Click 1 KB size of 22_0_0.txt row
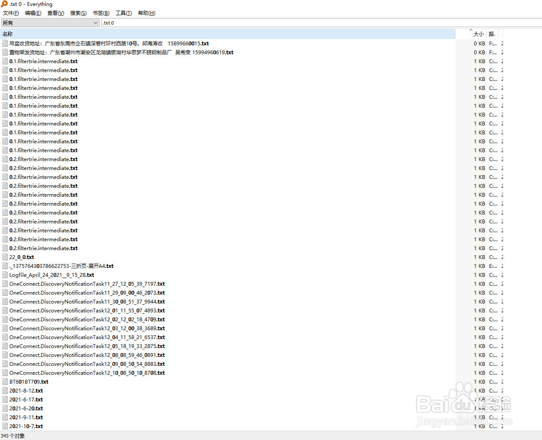The width and height of the screenshot is (542, 440). tap(479, 257)
